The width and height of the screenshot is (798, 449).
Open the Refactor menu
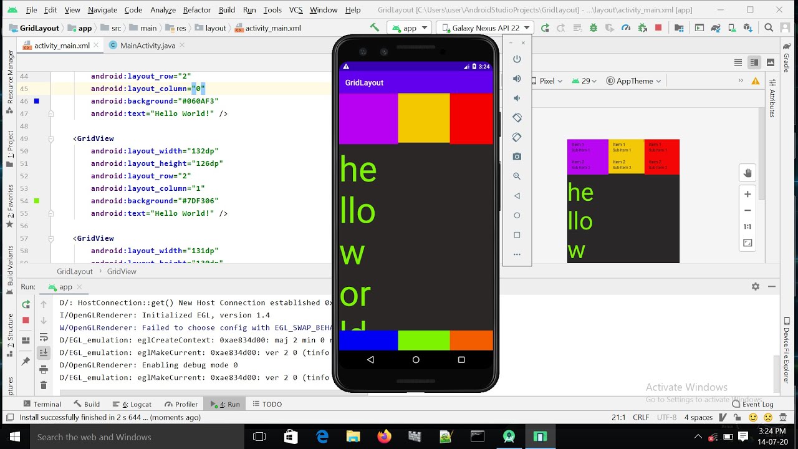pos(196,10)
